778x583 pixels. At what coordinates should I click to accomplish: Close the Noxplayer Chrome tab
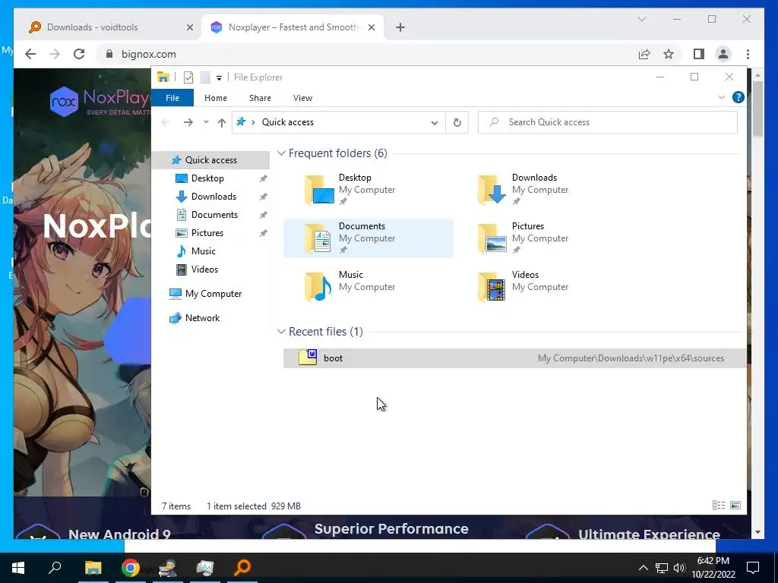tap(371, 27)
